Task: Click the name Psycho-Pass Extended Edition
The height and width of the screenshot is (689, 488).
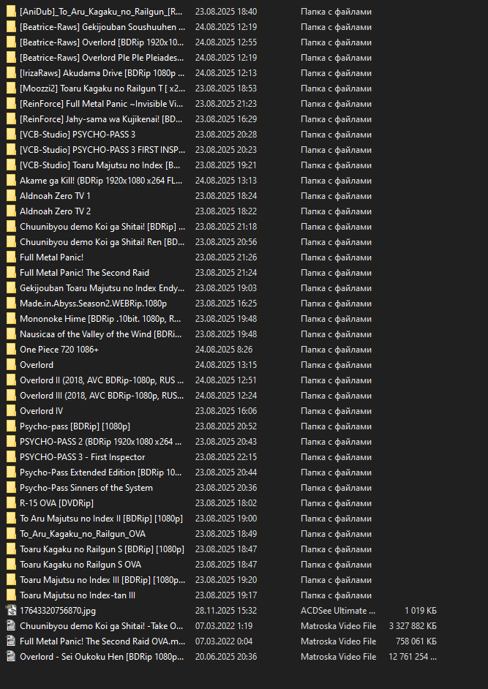Action: click(101, 472)
